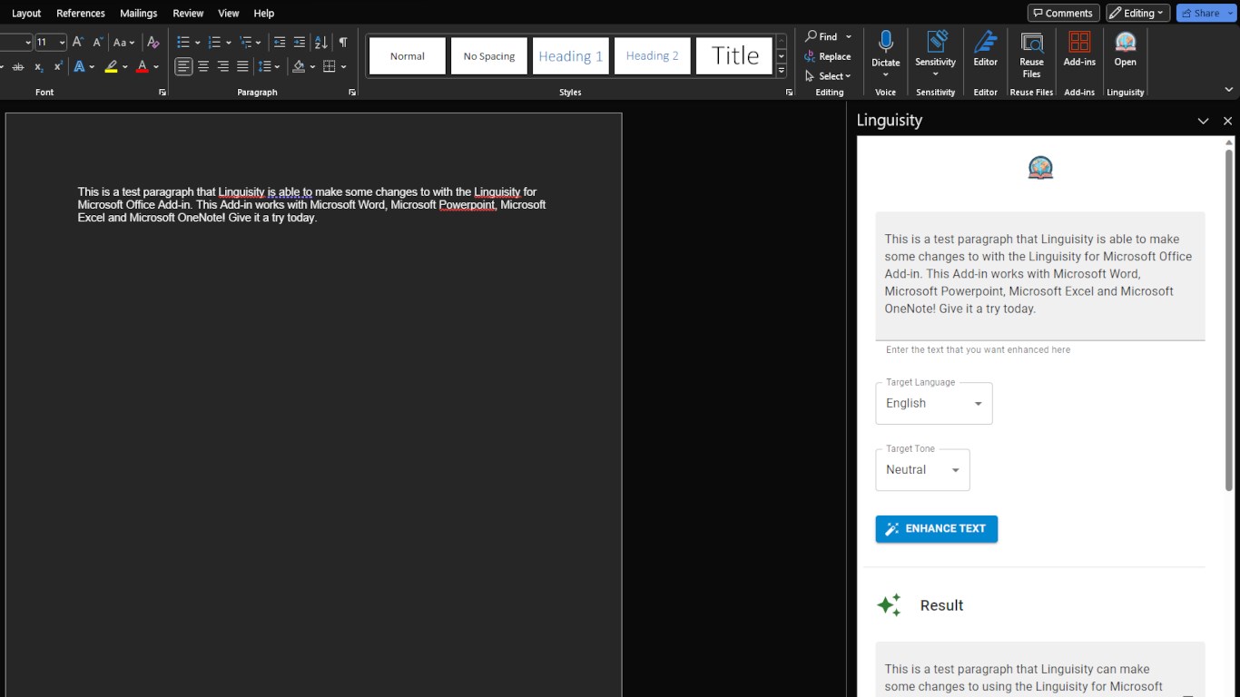Image resolution: width=1240 pixels, height=697 pixels.
Task: Switch to the Review tab
Action: pos(188,13)
